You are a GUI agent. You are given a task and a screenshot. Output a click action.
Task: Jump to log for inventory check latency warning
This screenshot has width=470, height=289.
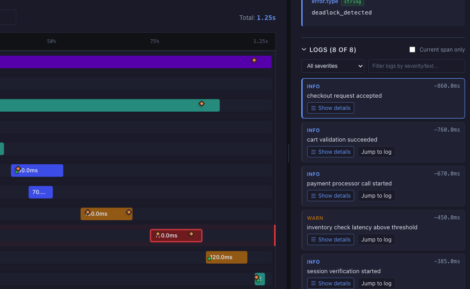coord(376,239)
